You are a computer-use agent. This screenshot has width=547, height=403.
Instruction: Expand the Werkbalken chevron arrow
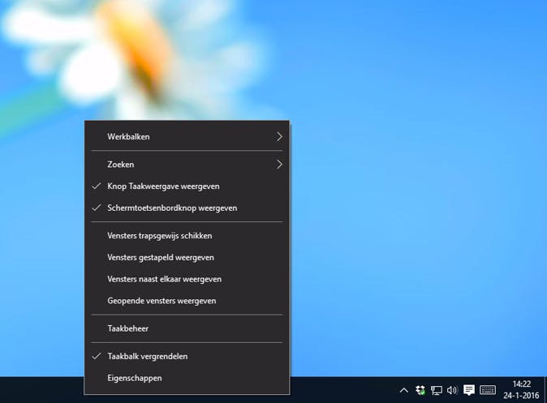(x=279, y=137)
